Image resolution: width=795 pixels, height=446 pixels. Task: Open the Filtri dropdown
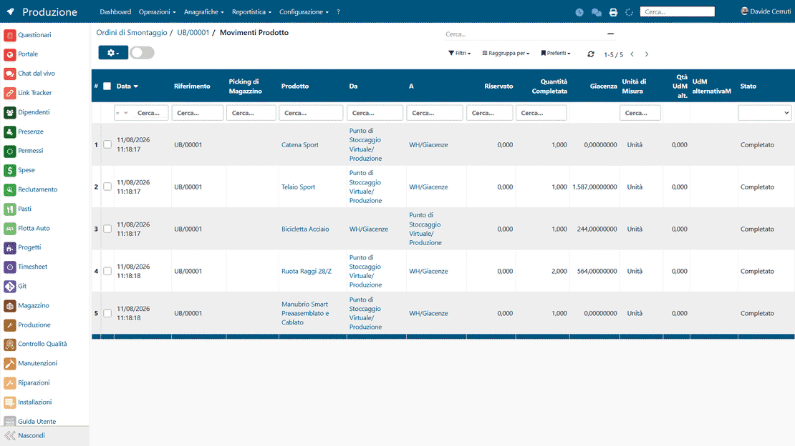pyautogui.click(x=459, y=53)
